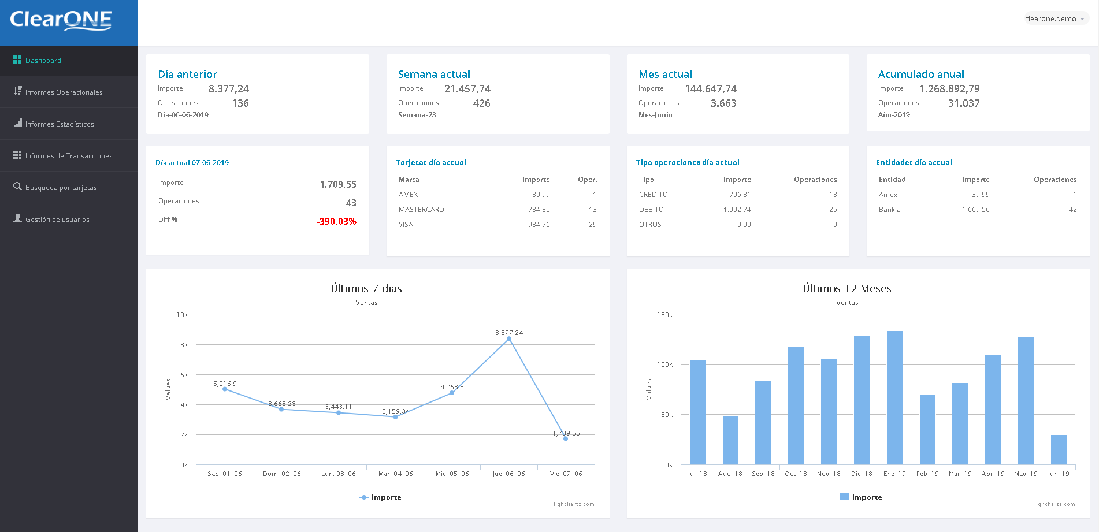Click the 1.268.892,79 annual amount

point(949,89)
